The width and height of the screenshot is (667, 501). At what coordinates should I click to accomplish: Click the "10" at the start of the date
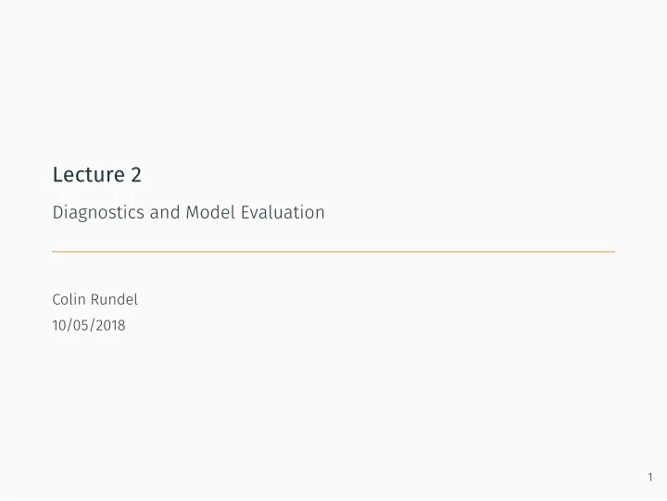tap(58, 325)
